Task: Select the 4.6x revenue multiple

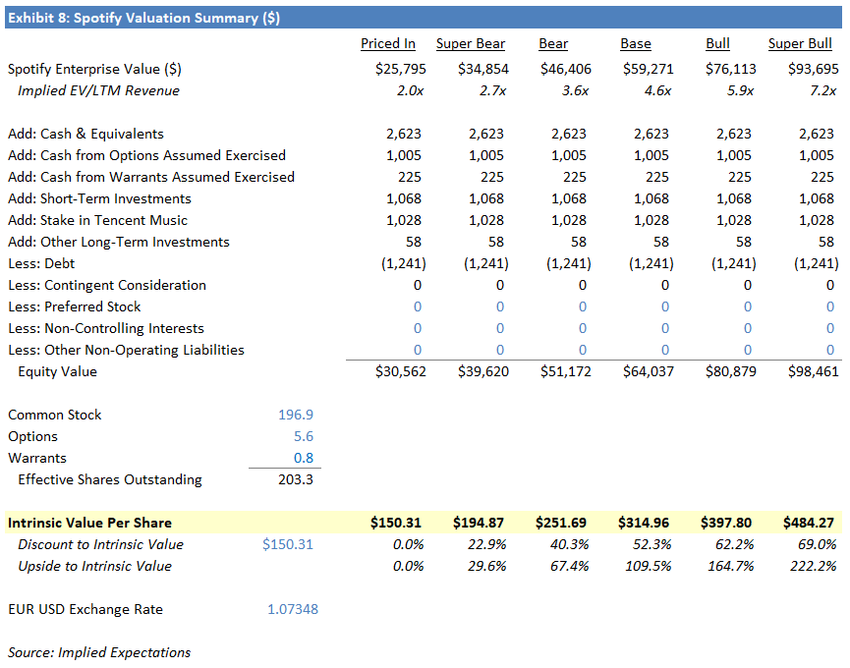Action: click(657, 91)
